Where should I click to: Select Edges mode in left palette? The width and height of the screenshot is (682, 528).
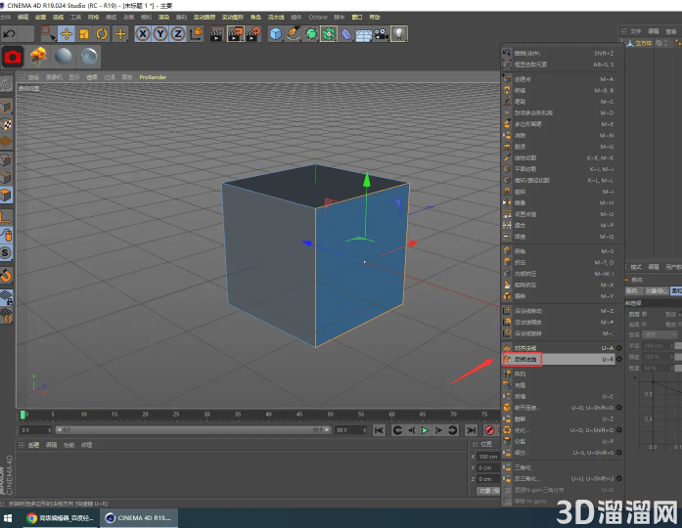[x=6, y=177]
